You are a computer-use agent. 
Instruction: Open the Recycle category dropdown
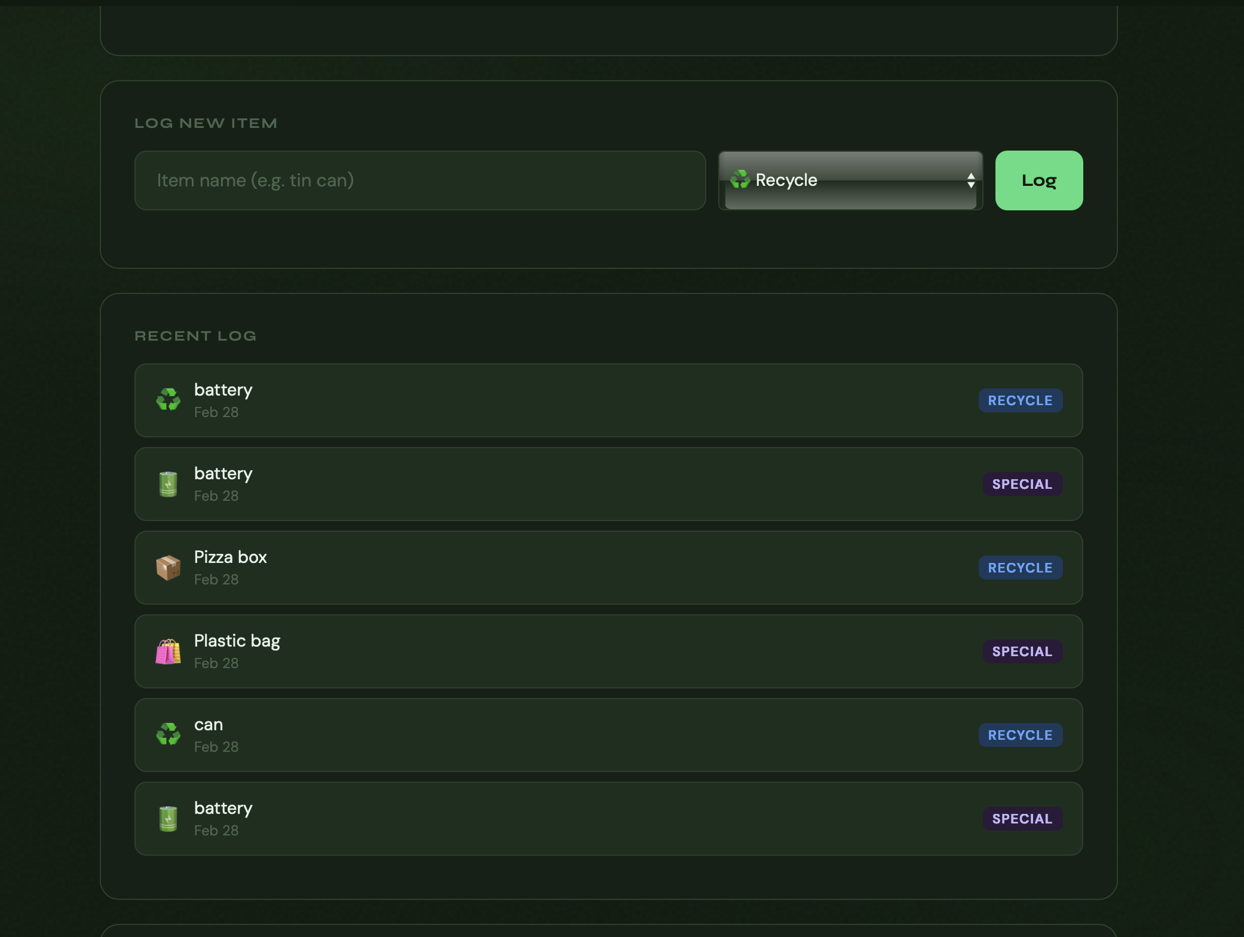coord(850,180)
